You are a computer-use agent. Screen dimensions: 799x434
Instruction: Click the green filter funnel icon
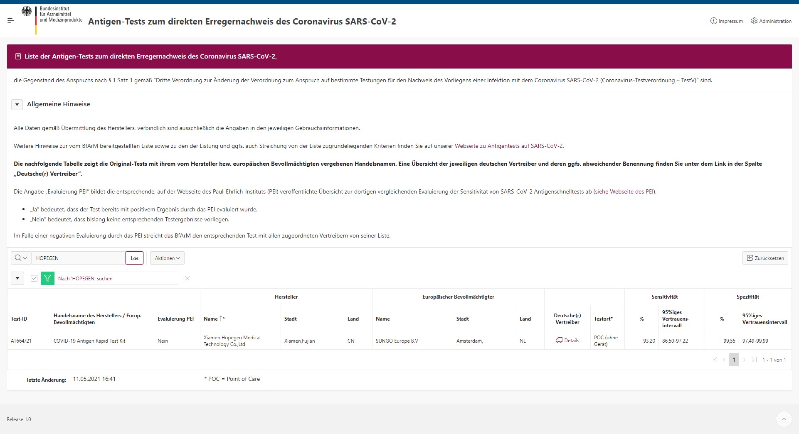pos(47,278)
